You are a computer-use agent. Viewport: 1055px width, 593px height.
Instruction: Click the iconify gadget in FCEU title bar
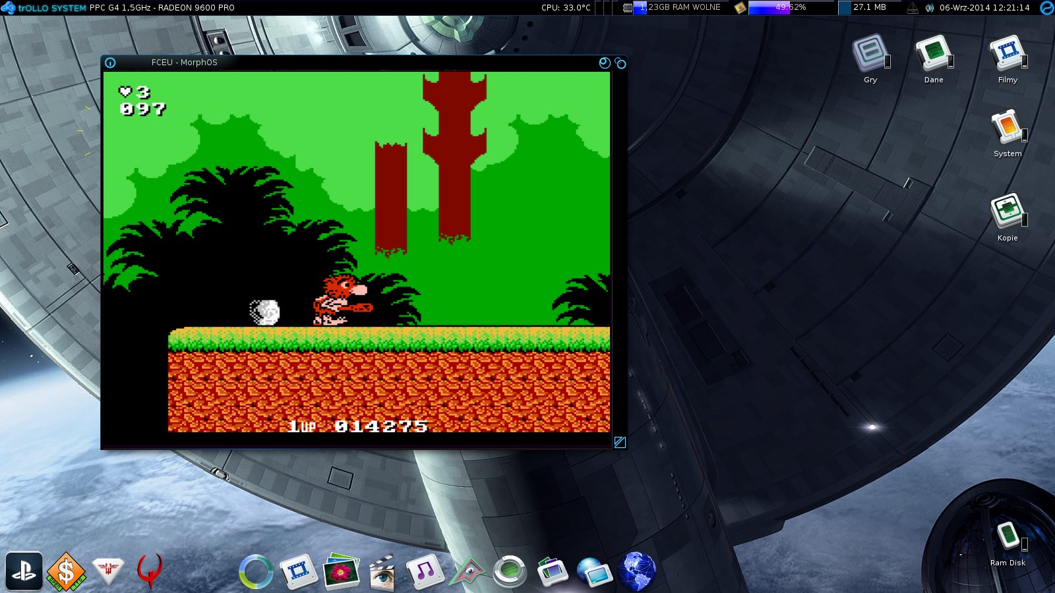605,63
